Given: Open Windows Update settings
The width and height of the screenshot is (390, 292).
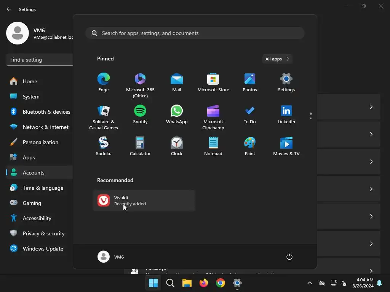Looking at the screenshot, I should pyautogui.click(x=40, y=249).
